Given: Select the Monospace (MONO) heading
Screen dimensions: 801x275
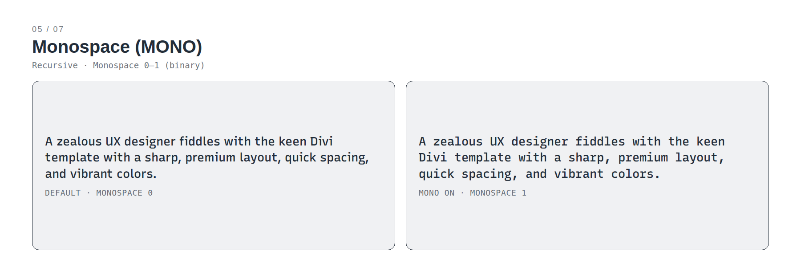Looking at the screenshot, I should tap(117, 47).
